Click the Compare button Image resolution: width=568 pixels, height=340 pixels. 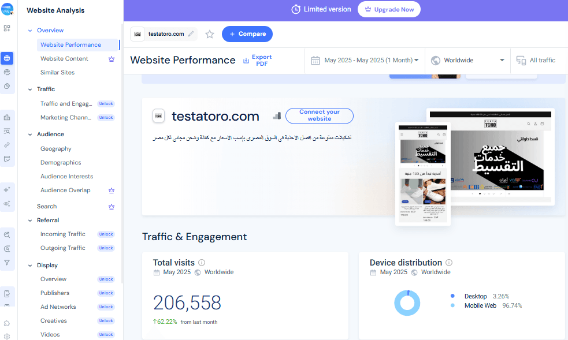(247, 34)
